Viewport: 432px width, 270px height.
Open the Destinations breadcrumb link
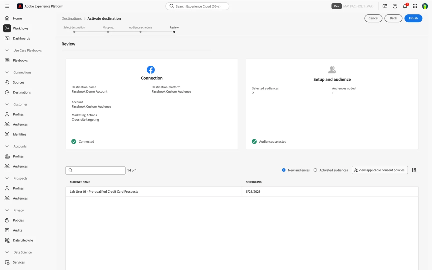(71, 18)
